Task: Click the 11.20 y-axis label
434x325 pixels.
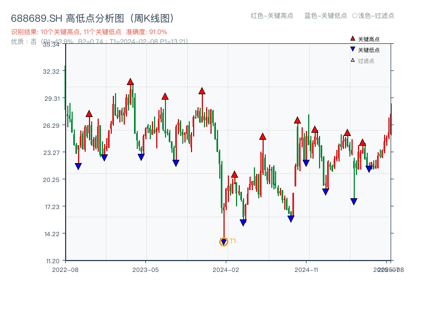Action: (53, 261)
